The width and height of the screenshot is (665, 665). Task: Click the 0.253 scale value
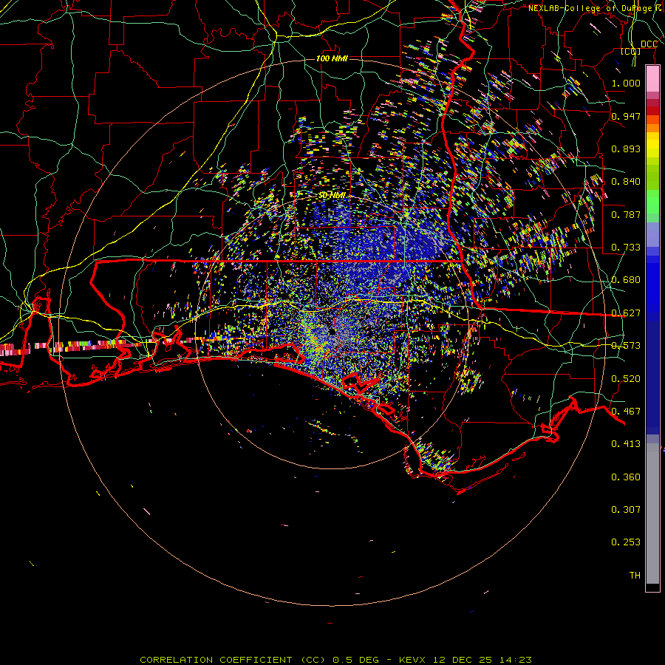[x=626, y=542]
